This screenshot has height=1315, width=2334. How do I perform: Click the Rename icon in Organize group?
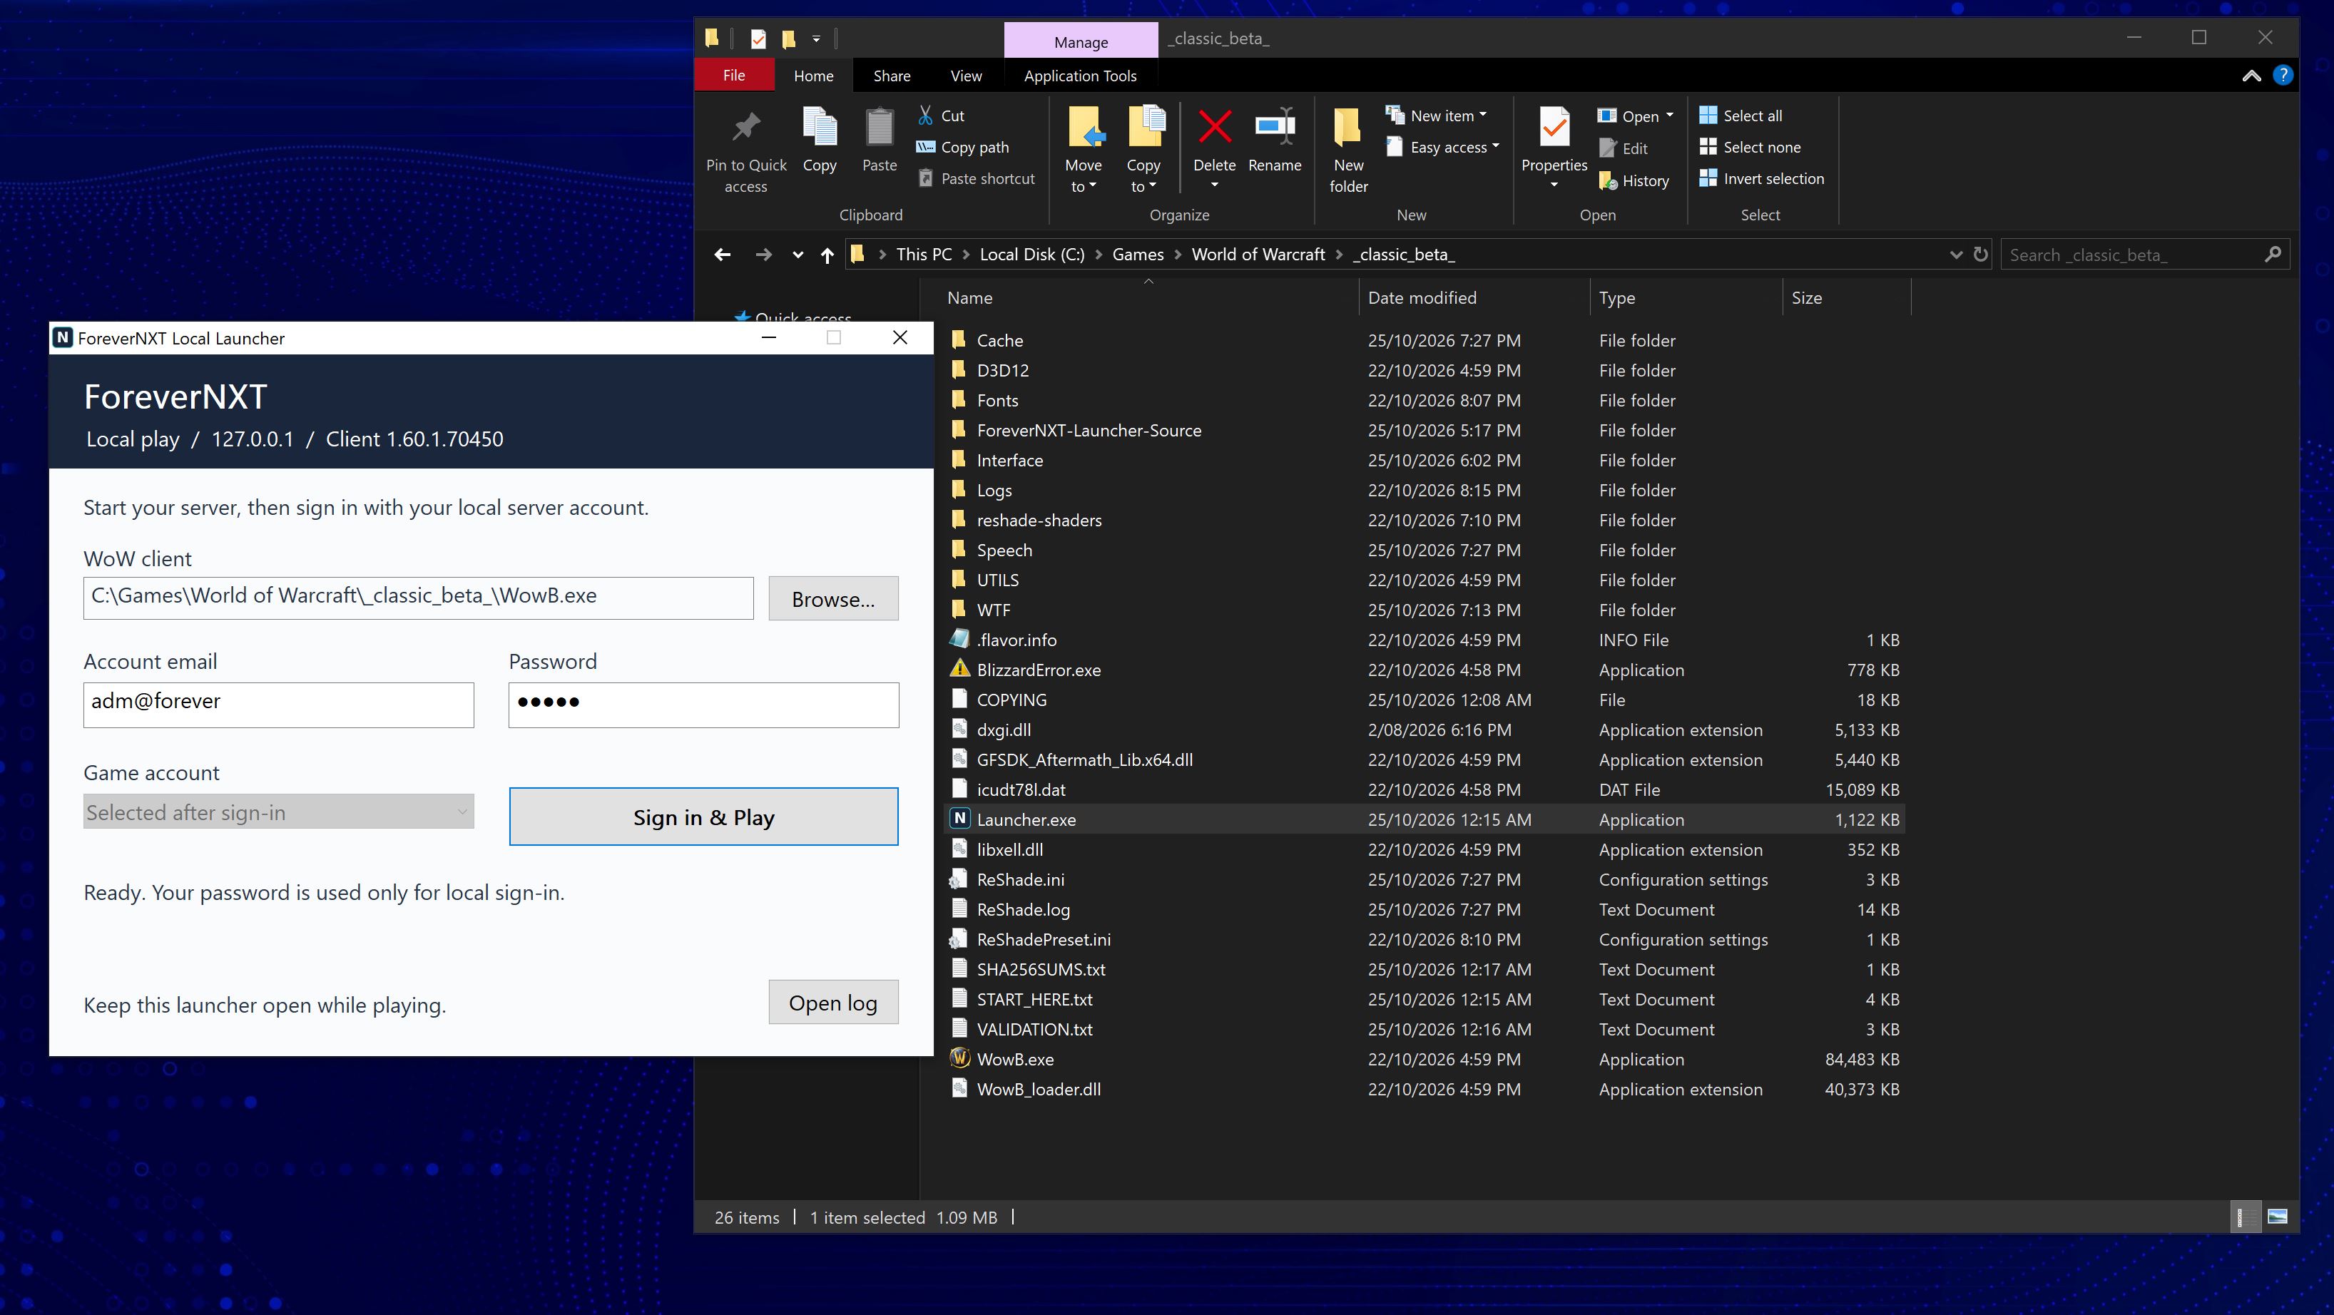[x=1275, y=127]
